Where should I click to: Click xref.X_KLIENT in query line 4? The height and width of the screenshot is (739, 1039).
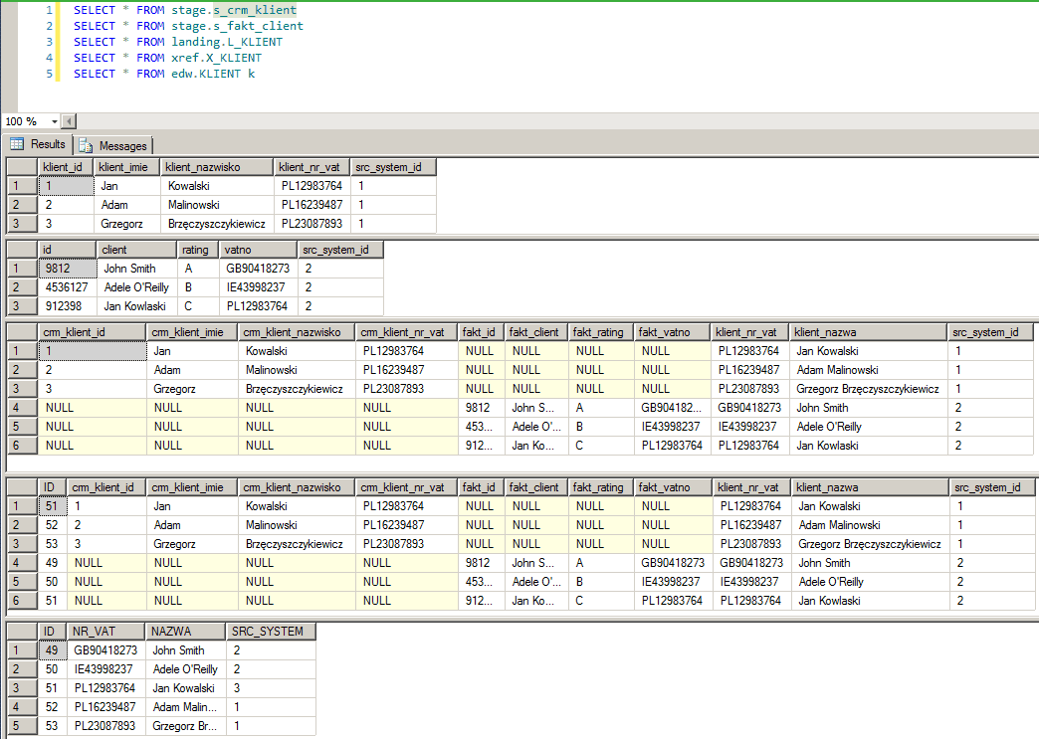[216, 58]
